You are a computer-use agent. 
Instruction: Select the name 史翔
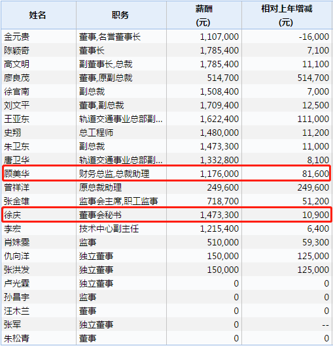(x=12, y=133)
